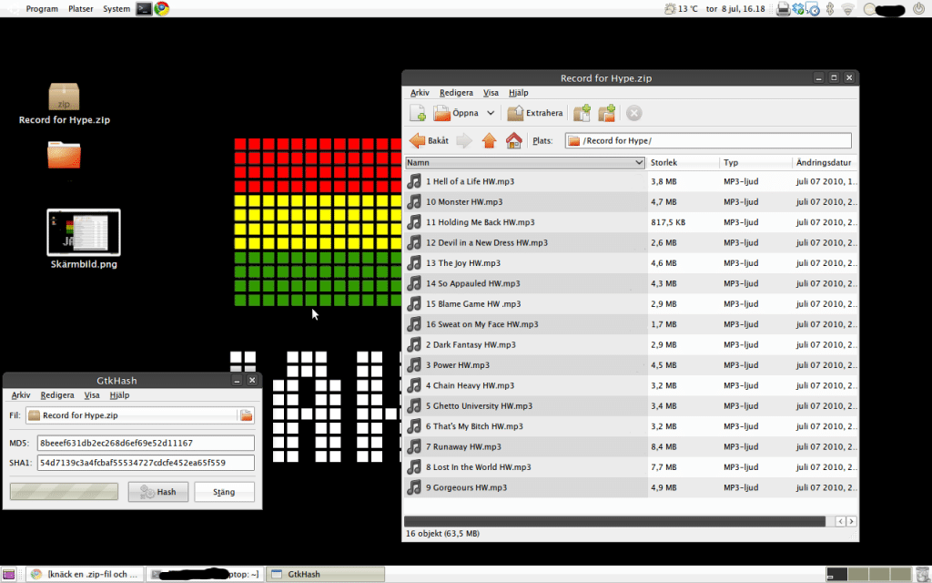The width and height of the screenshot is (932, 583).
Task: Click the add files to archive icon
Action: [582, 113]
